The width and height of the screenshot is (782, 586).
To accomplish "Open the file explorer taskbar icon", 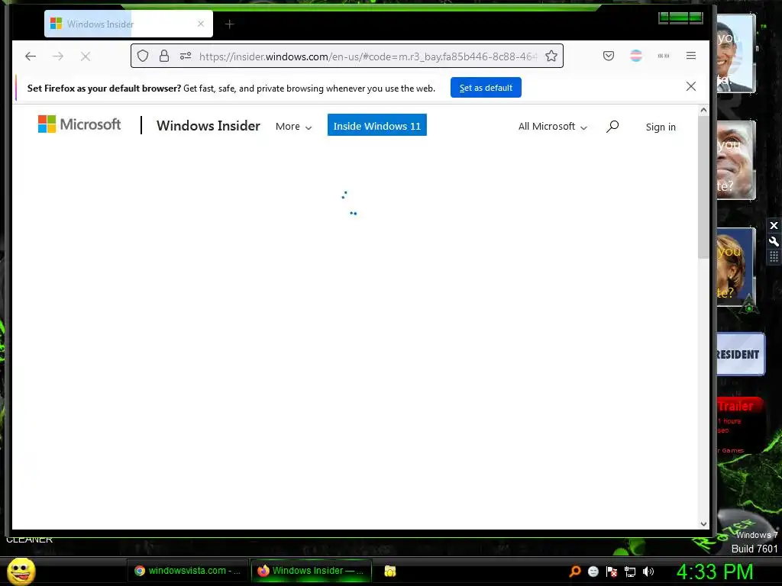I will (x=390, y=571).
